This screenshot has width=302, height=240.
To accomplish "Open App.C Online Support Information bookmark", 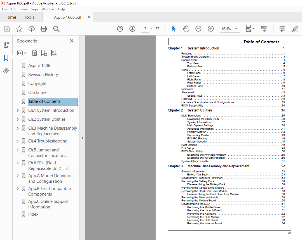I will click(48, 204).
